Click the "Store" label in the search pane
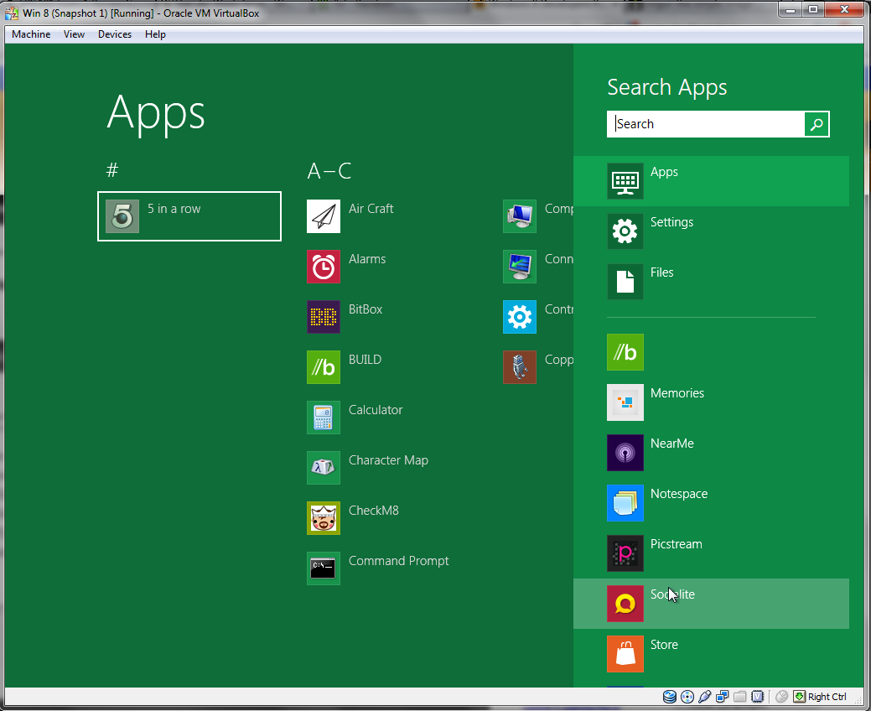The width and height of the screenshot is (871, 711). point(665,645)
